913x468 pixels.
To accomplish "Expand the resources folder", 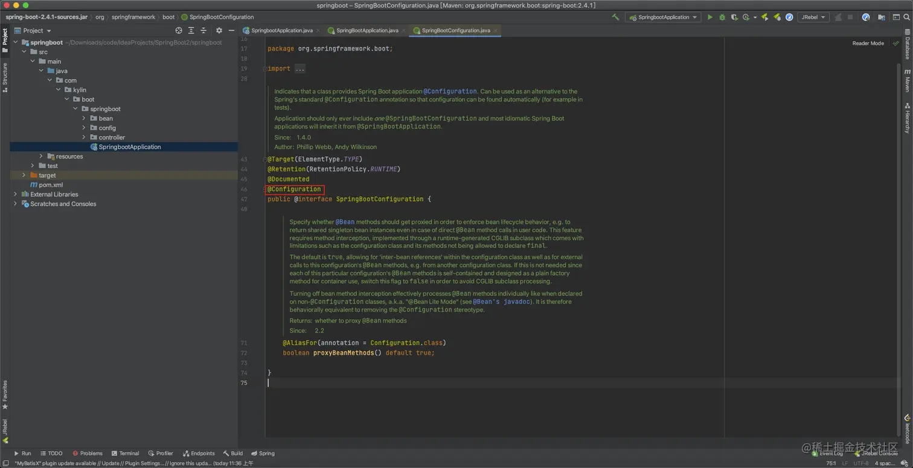I will pyautogui.click(x=41, y=156).
